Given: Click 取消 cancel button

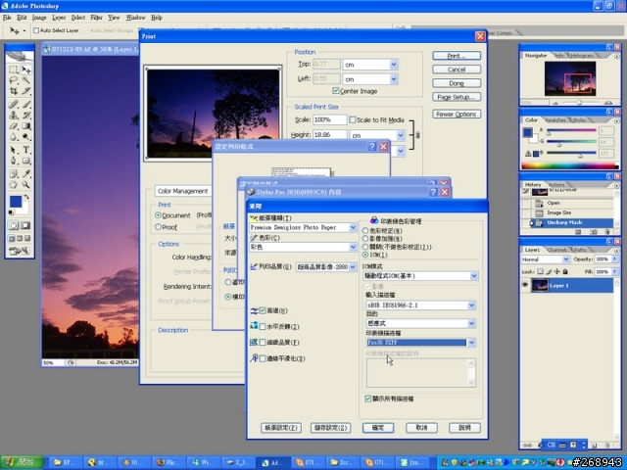Looking at the screenshot, I should coord(421,428).
